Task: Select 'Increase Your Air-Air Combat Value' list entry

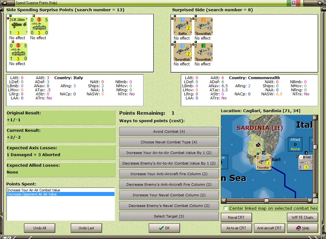Action: coord(61,190)
